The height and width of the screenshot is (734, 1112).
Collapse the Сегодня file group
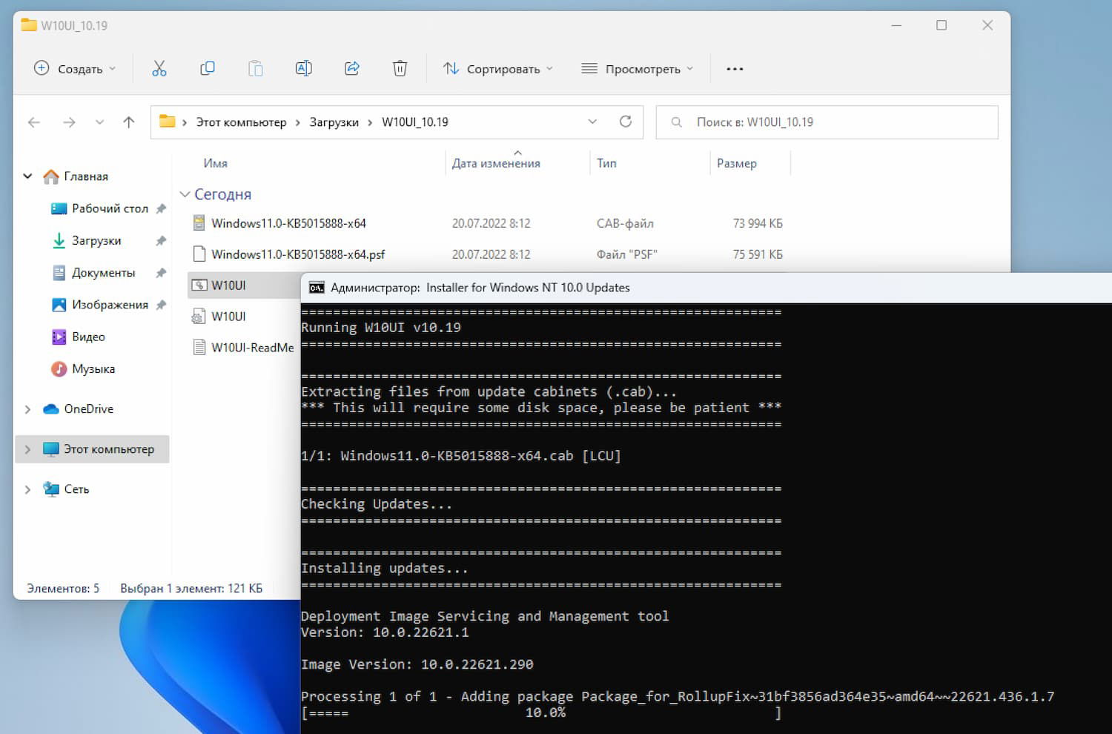185,194
